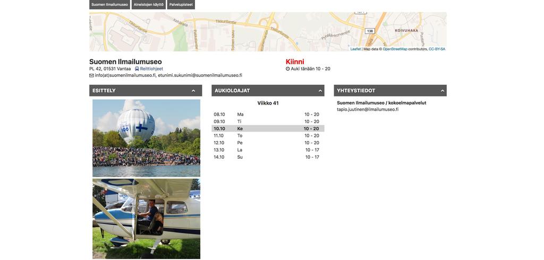Select the 12.10 Pe opening hours row
Viewport: 544px width, 260px height.
click(268, 143)
